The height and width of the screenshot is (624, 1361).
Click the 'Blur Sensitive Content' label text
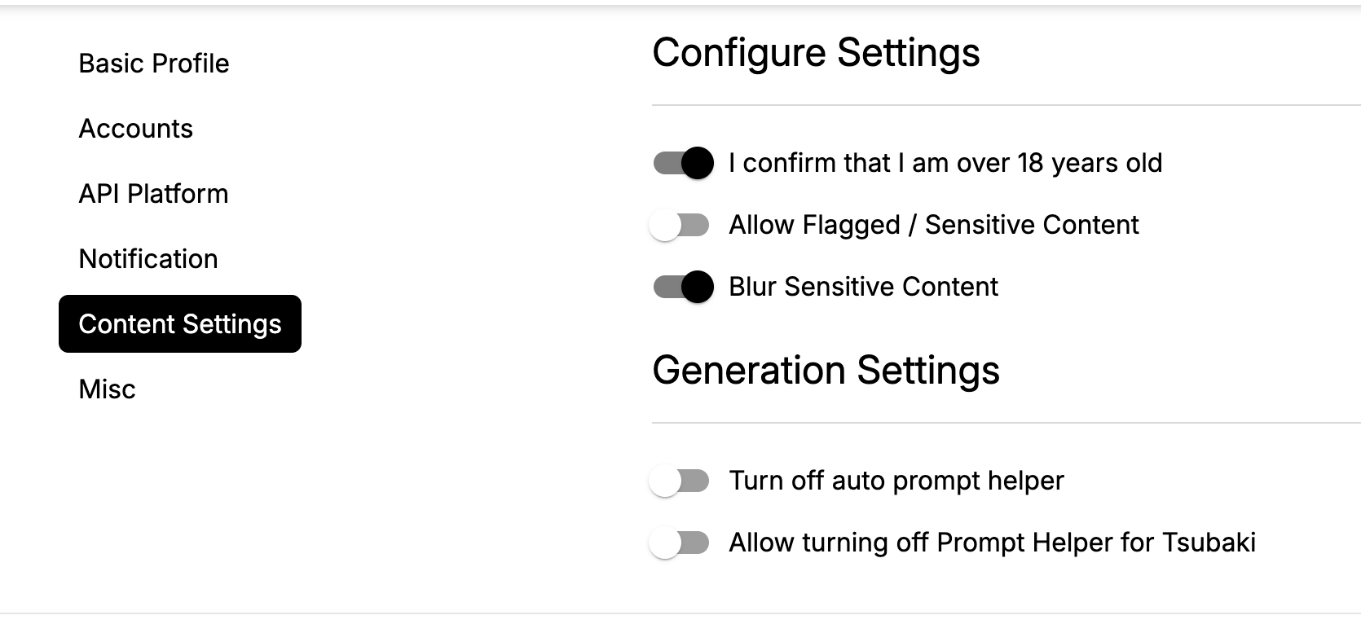click(x=864, y=287)
